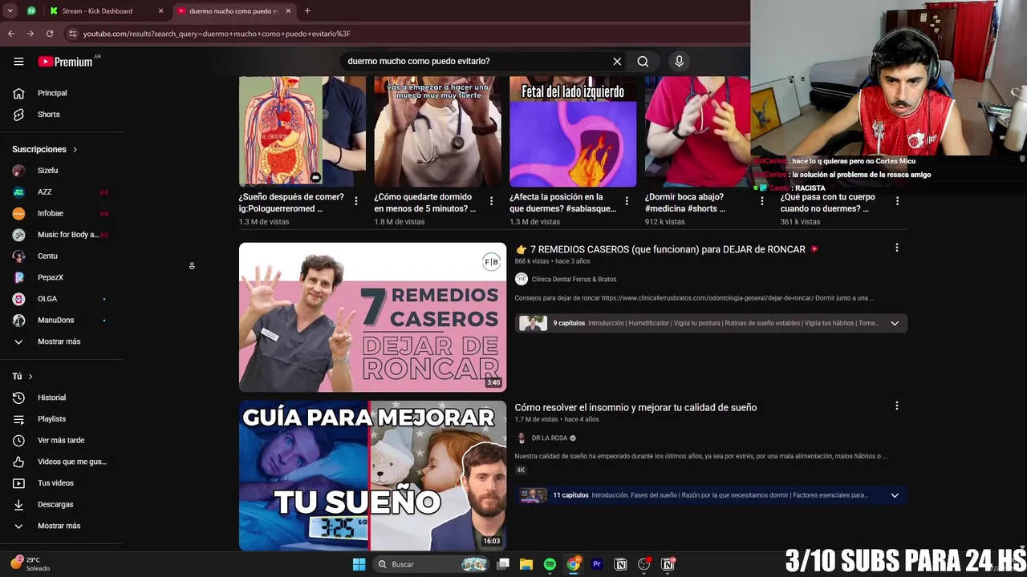Viewport: 1027px width, 577px height.
Task: Open File Explorer from the taskbar
Action: tap(526, 564)
